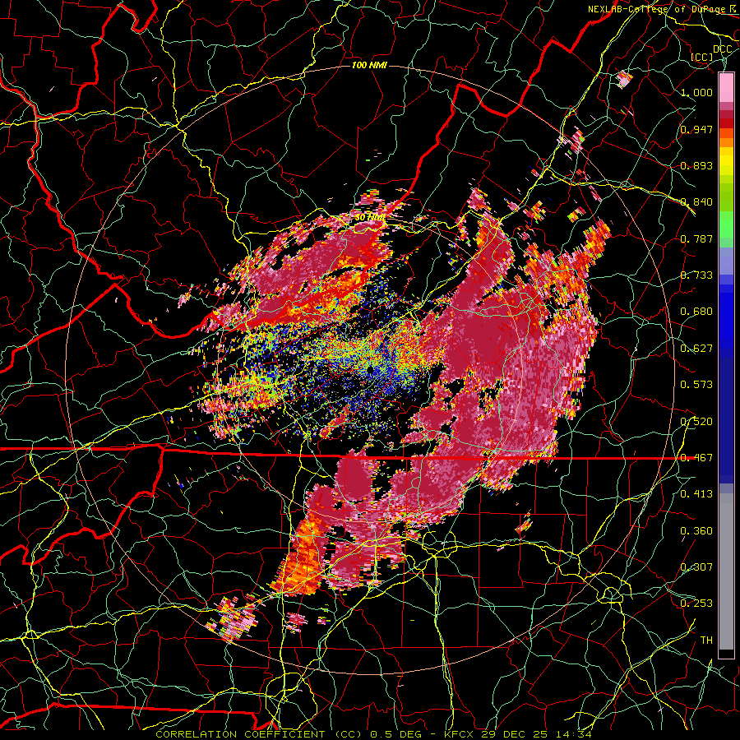Click the gray segment of the color bar

click(x=726, y=571)
